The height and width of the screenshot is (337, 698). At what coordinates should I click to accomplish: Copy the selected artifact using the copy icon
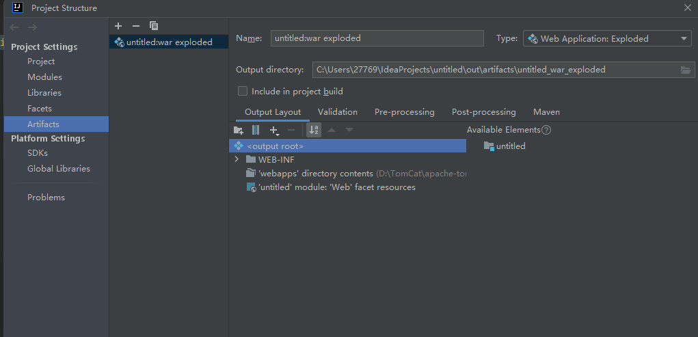154,26
